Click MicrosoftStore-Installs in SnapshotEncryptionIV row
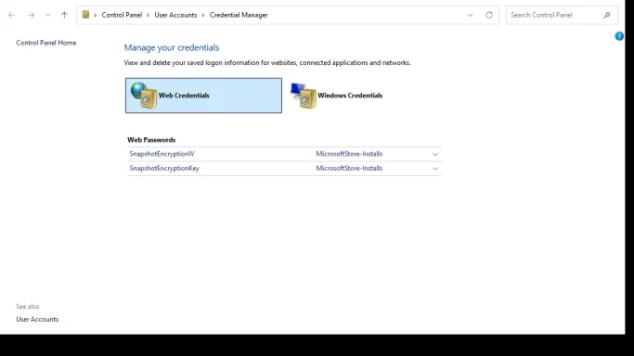 (349, 154)
